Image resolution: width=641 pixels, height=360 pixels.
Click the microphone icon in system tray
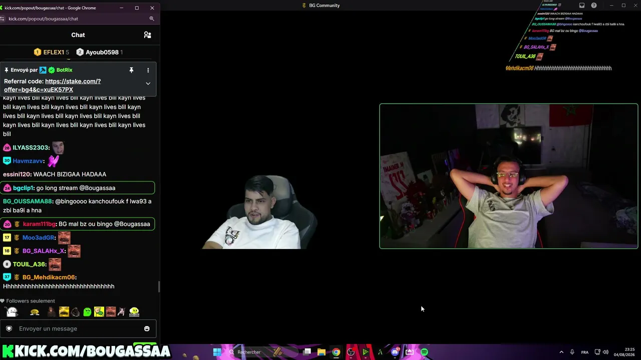click(x=572, y=352)
